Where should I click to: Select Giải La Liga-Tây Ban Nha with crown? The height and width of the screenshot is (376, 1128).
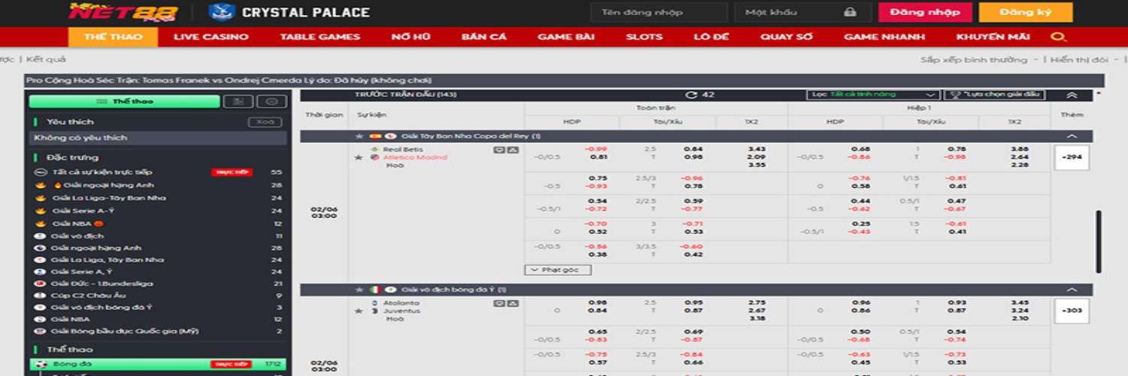pyautogui.click(x=158, y=198)
